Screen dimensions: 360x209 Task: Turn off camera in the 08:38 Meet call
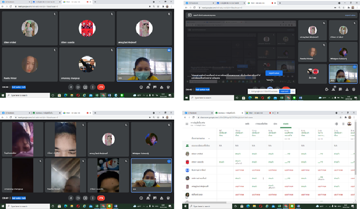(78, 87)
